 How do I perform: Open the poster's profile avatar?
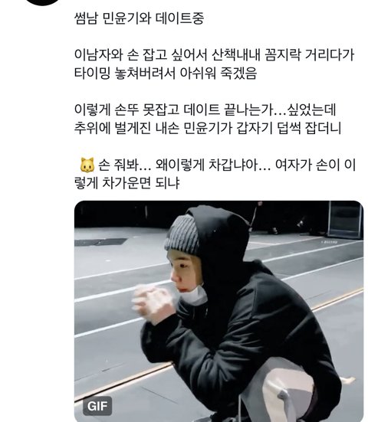43,2
